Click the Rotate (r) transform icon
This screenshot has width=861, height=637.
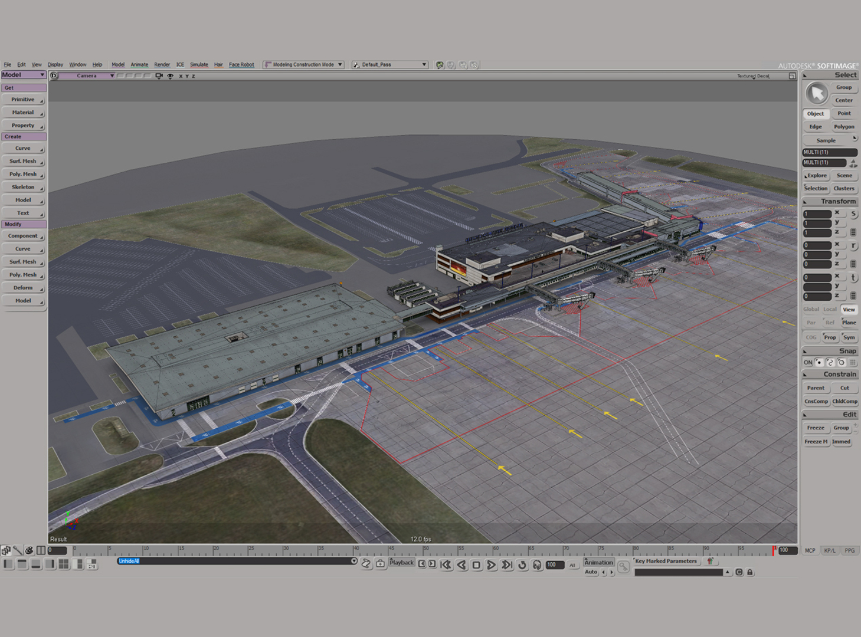853,246
